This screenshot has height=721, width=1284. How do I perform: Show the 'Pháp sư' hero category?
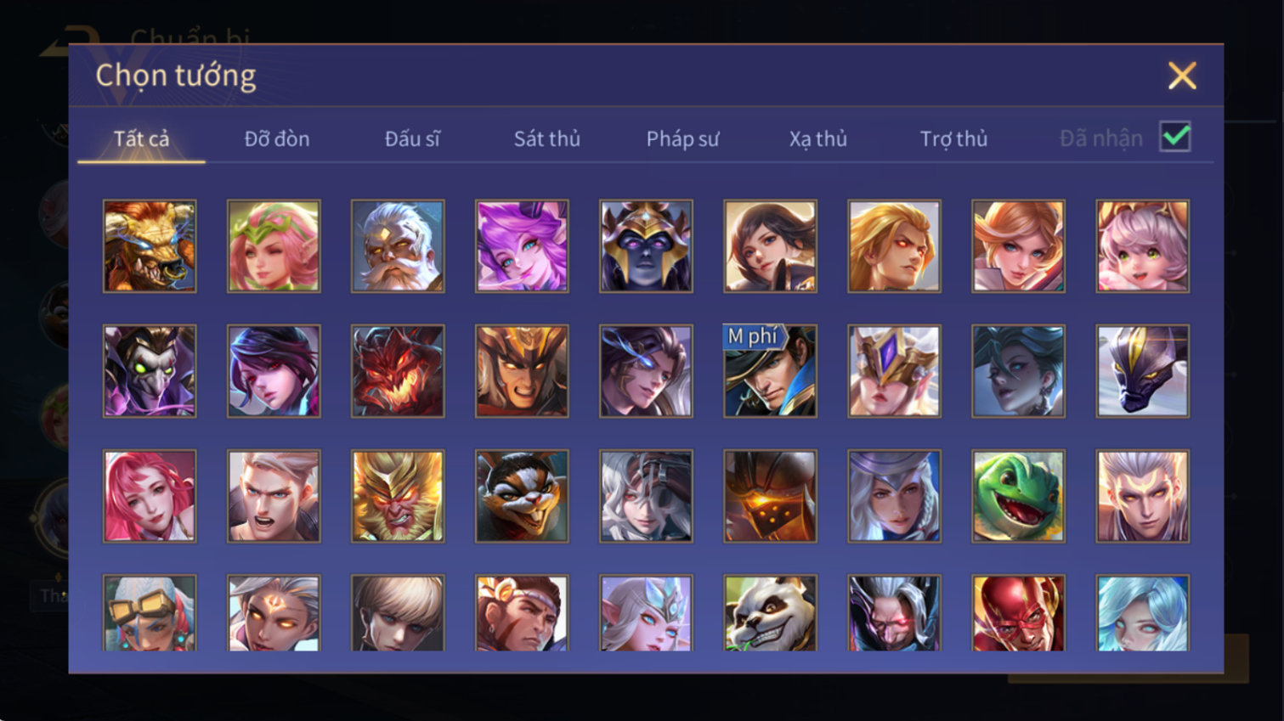point(682,138)
